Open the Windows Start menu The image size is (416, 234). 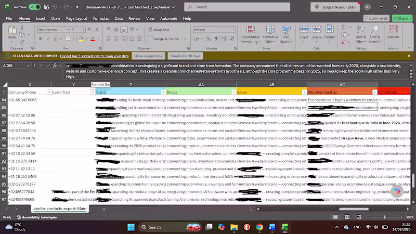[x=131, y=227]
